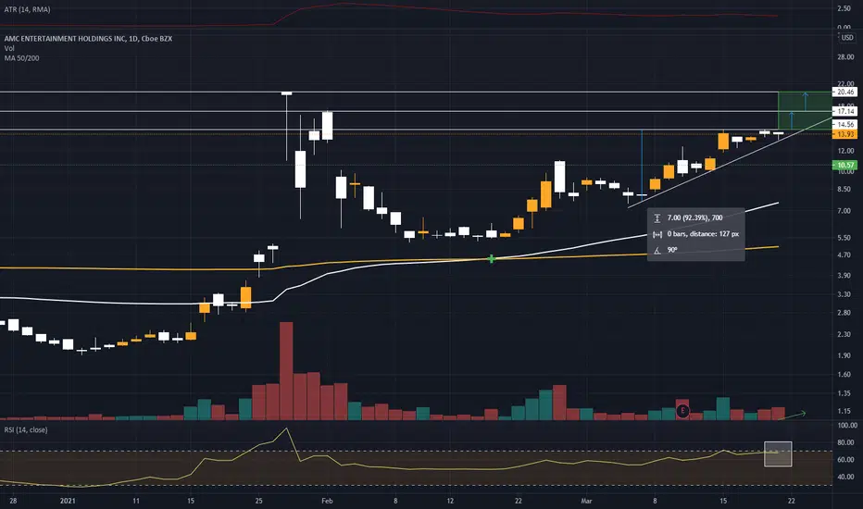Select the MA 50/200 indicator label
The height and width of the screenshot is (509, 863).
tap(21, 57)
